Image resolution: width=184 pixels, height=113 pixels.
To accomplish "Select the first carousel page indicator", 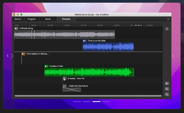I will click(77, 102).
